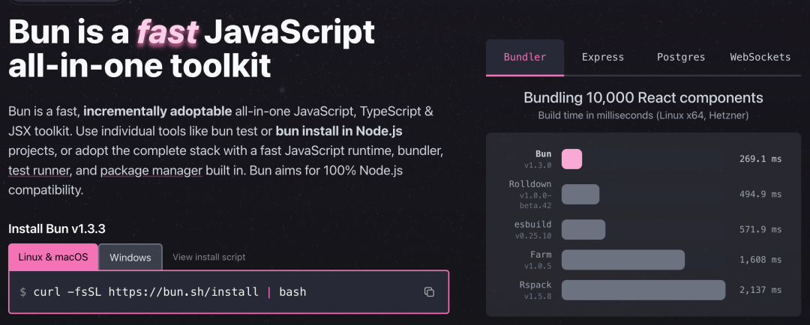Click the Farm benchmark bar
Viewport: 810px width, 325px height.
[622, 259]
